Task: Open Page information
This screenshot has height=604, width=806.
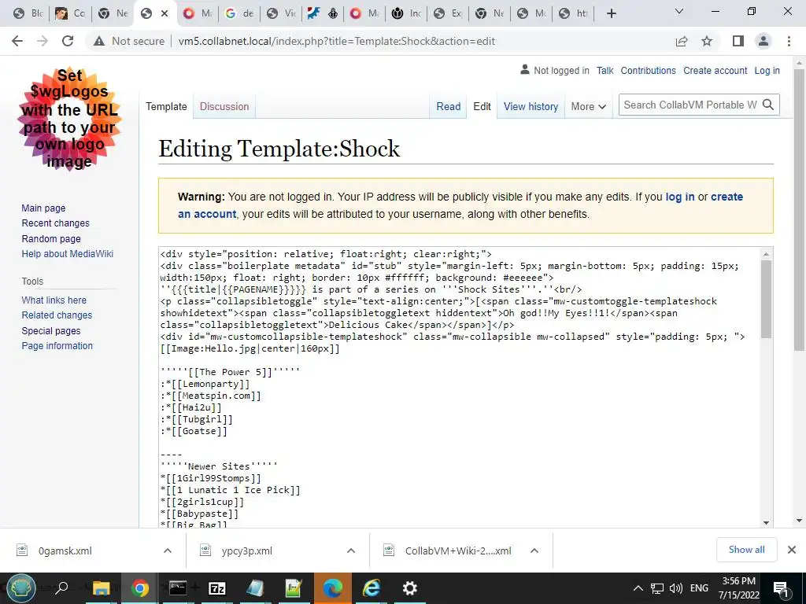Action: click(x=57, y=346)
